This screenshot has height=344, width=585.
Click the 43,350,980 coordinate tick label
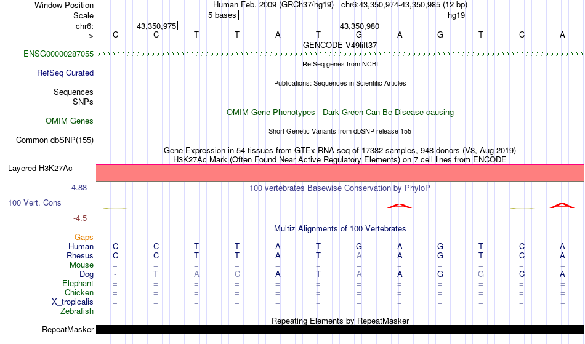pyautogui.click(x=360, y=26)
